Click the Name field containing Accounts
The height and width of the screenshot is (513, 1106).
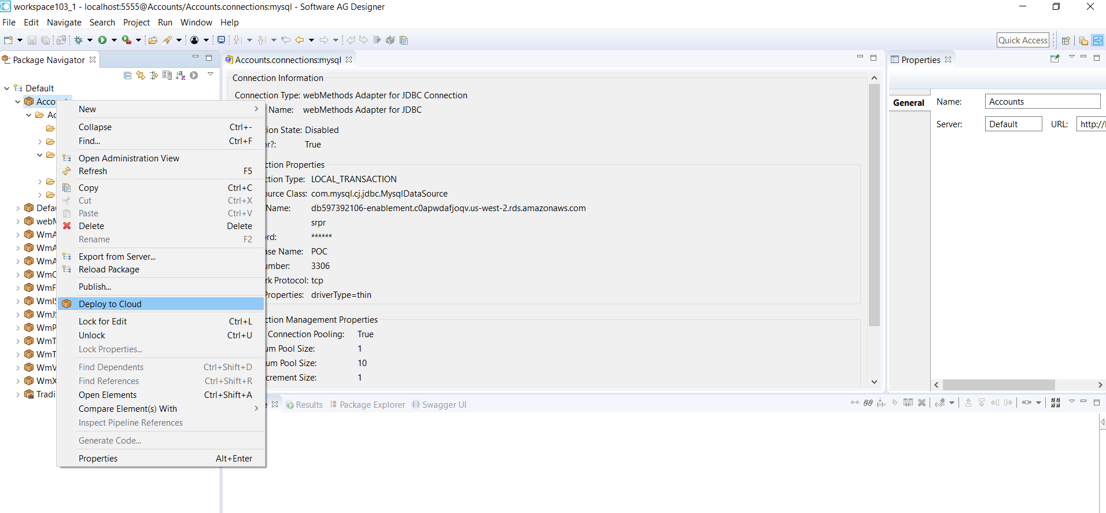(1042, 102)
